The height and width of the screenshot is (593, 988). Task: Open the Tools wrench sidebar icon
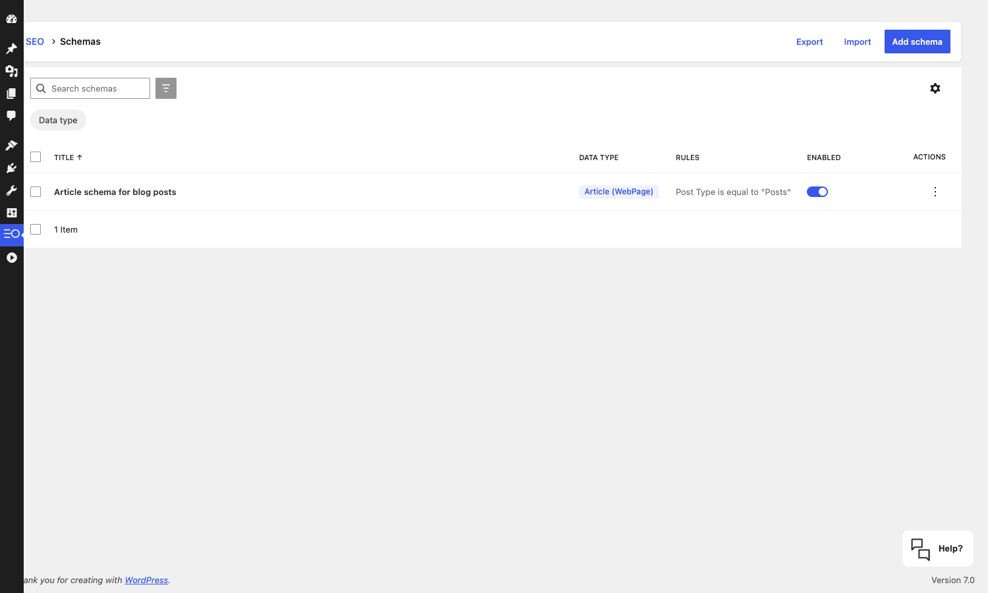[11, 190]
